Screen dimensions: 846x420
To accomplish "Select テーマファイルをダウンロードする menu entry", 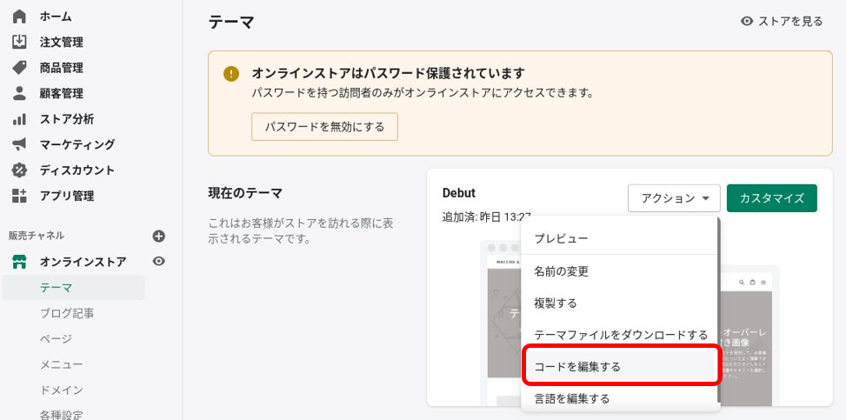I will [x=620, y=336].
